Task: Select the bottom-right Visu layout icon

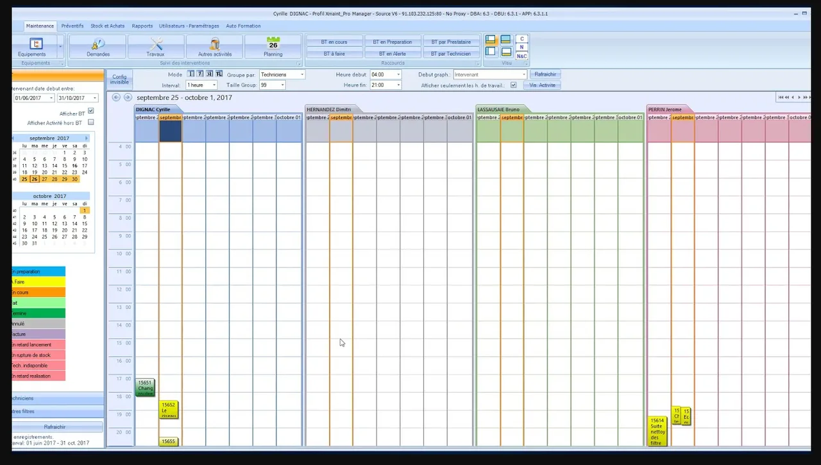Action: [x=505, y=51]
